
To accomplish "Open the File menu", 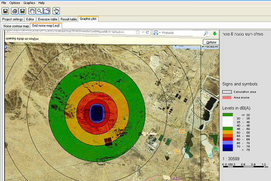I will pyautogui.click(x=4, y=3).
